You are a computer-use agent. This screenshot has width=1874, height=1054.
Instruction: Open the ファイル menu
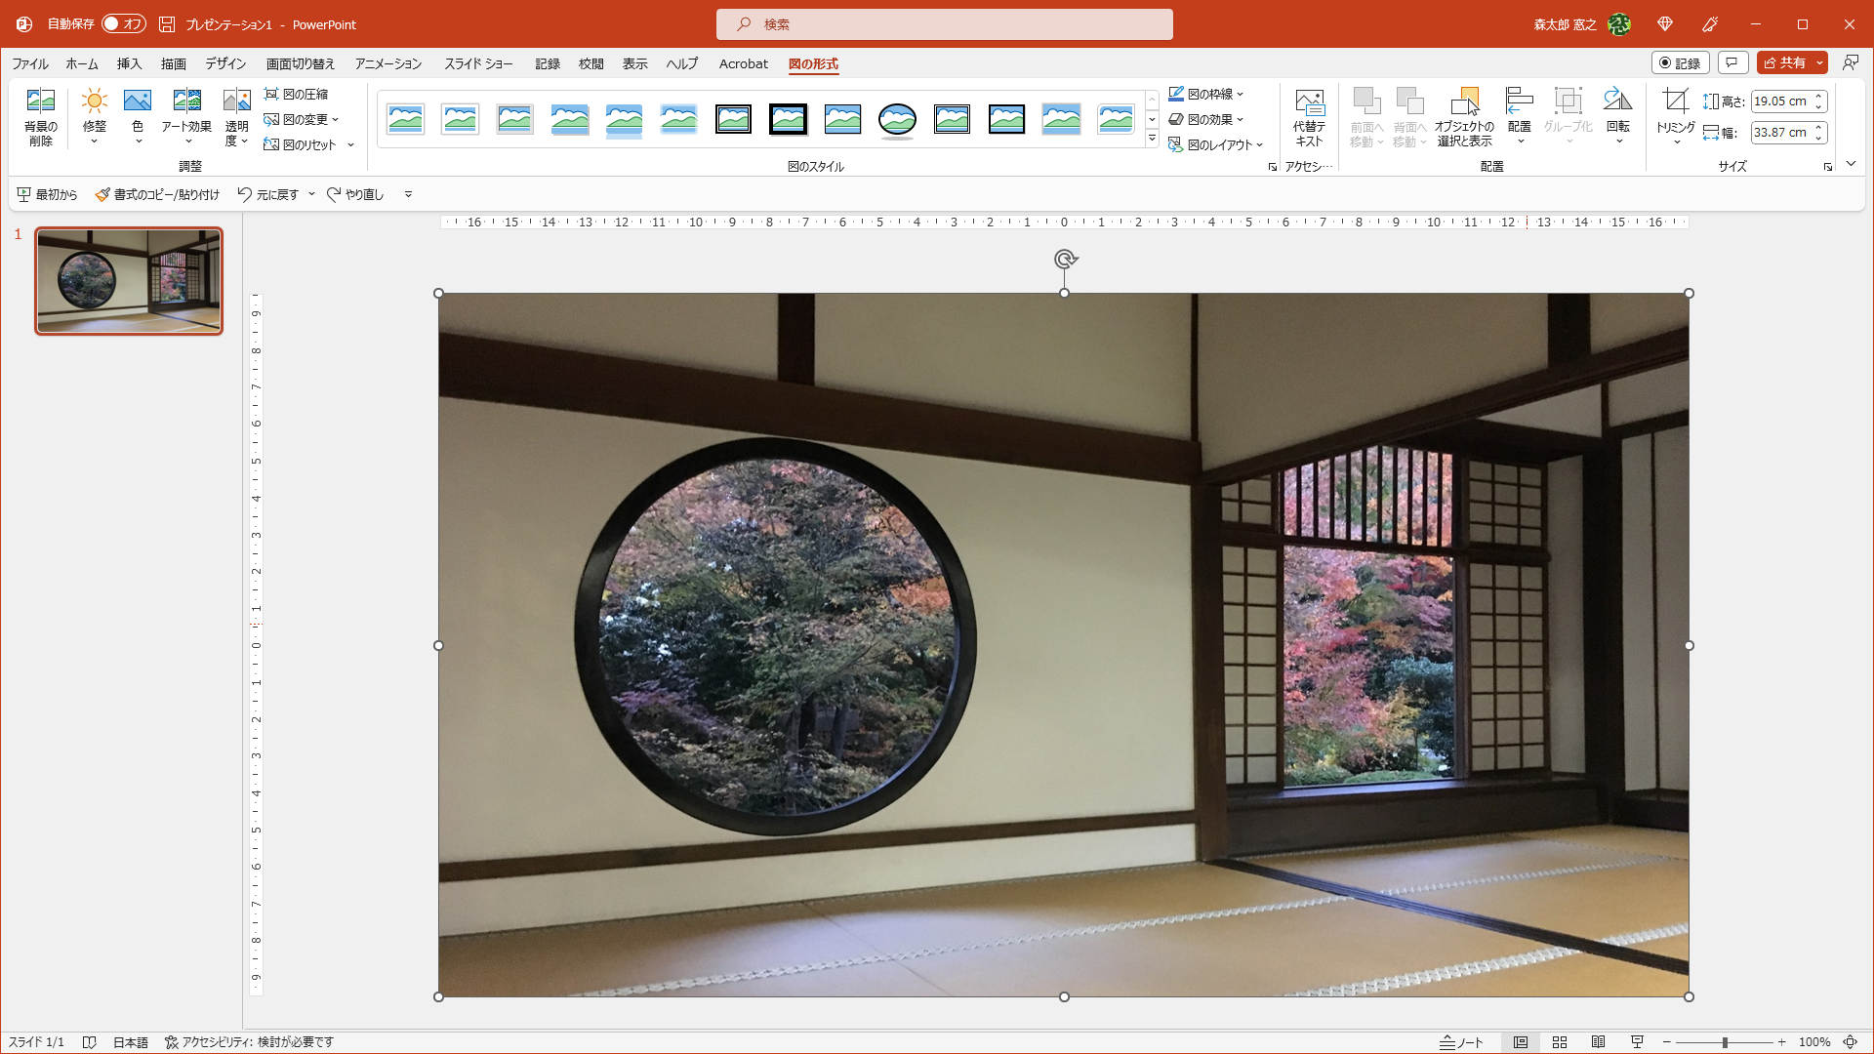28,63
